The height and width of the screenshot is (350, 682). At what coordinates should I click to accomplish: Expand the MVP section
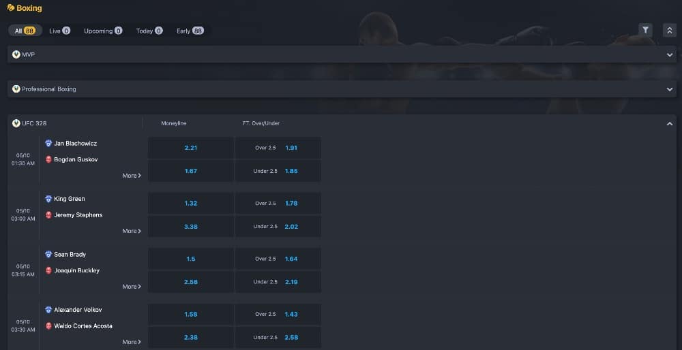[669, 54]
